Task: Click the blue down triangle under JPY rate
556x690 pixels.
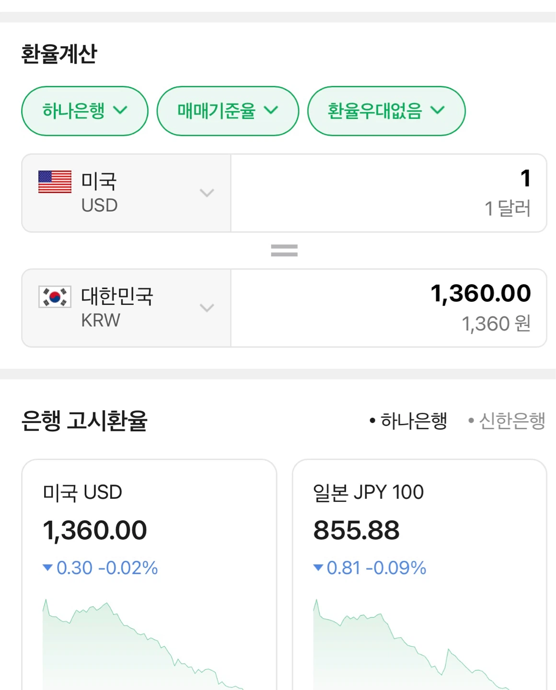Action: click(x=318, y=568)
